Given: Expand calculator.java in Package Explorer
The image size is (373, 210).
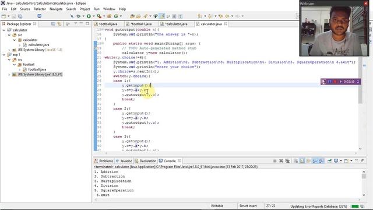Looking at the screenshot, I should [x=19, y=45].
